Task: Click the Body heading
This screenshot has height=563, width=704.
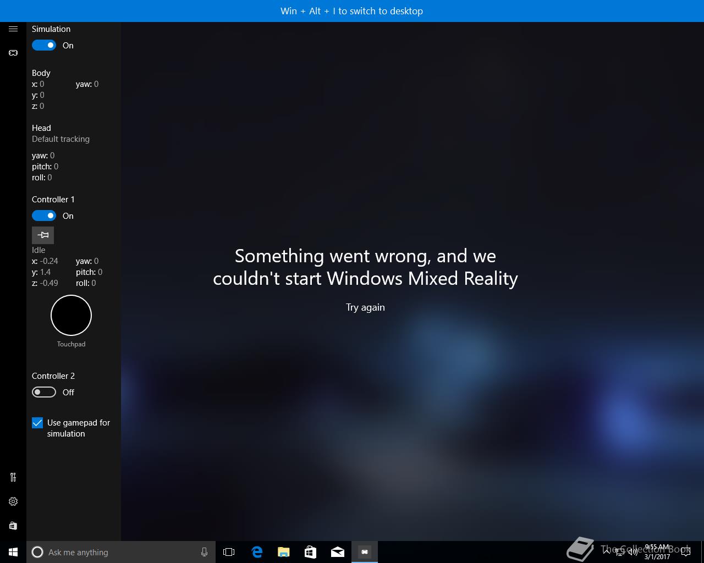Action: click(41, 73)
